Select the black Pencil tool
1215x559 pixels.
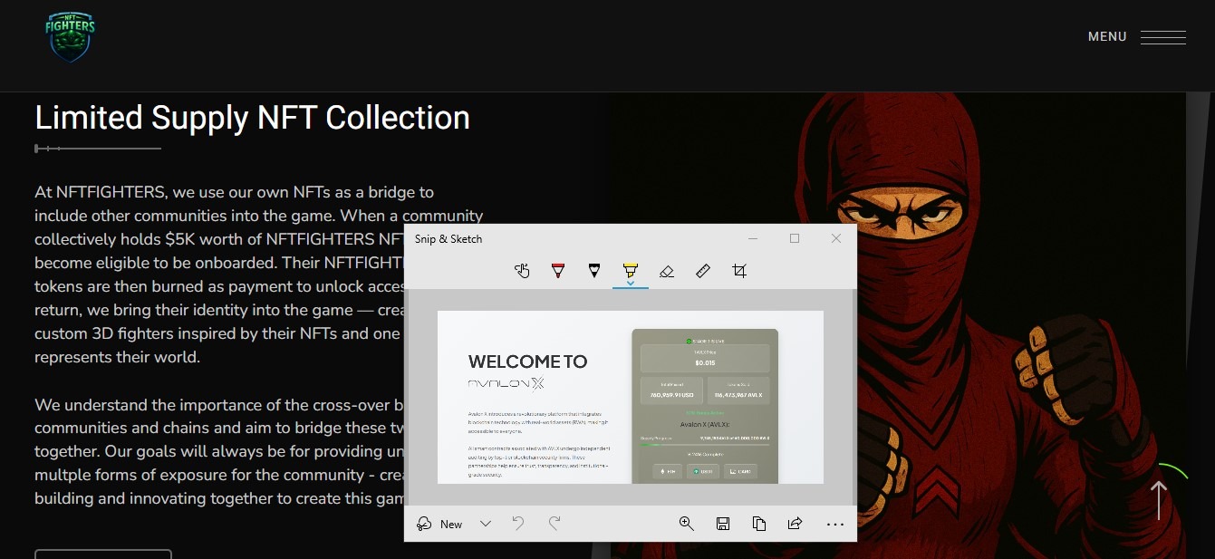(x=594, y=271)
